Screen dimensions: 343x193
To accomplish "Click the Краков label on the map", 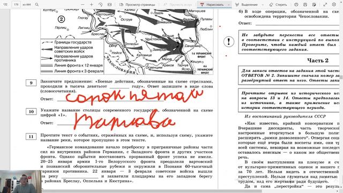I will (x=168, y=65).
